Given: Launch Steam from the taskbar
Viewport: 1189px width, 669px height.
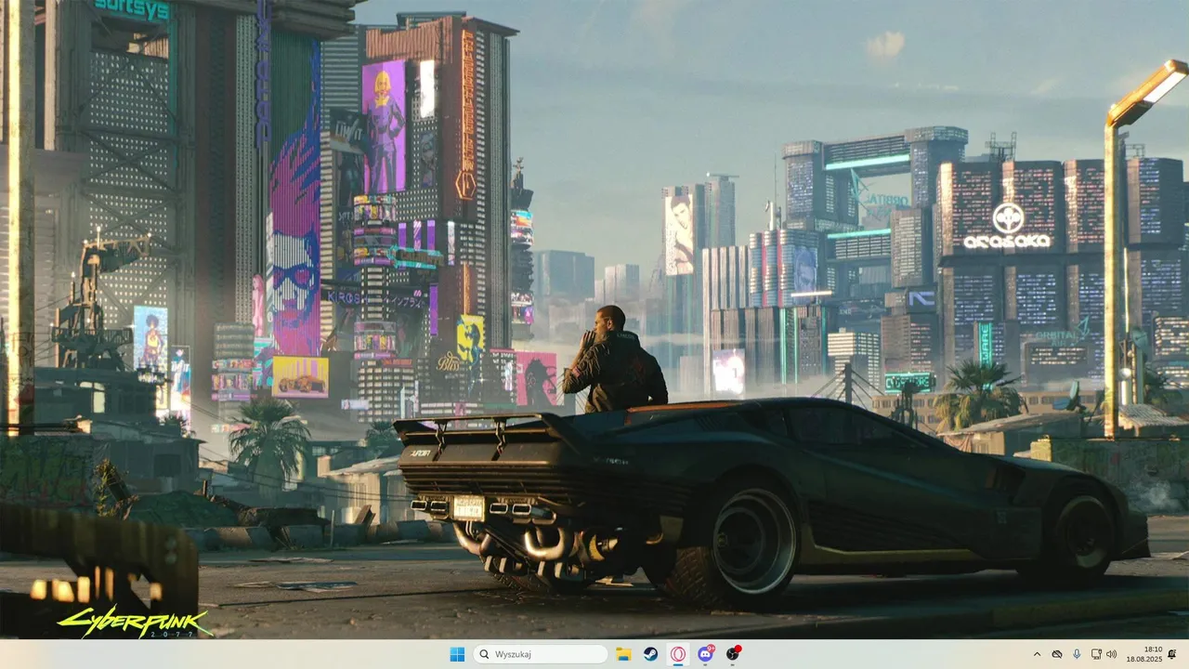Looking at the screenshot, I should 651,654.
